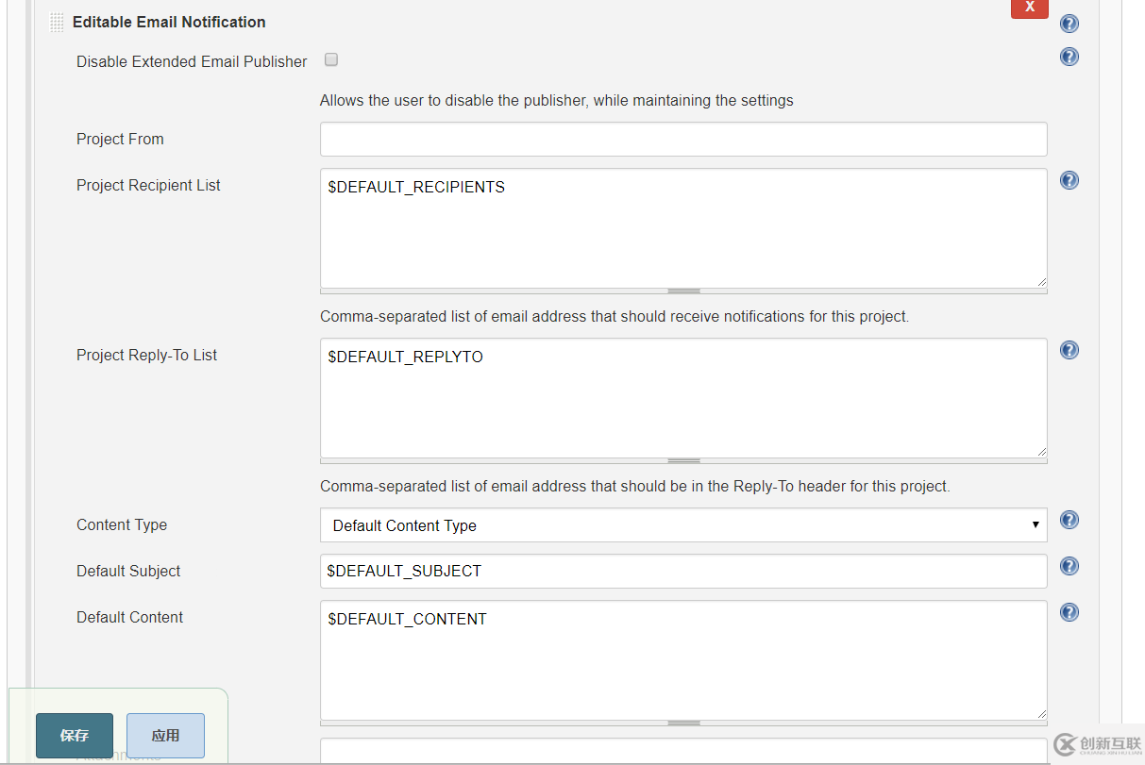
Task: Remove the Editable Email Notification with red X
Action: coord(1030,8)
